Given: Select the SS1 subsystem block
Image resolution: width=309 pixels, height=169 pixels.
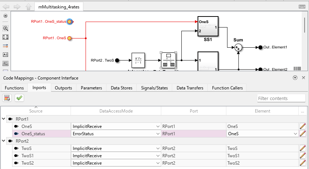Looking at the screenshot, I should pyautogui.click(x=208, y=26).
